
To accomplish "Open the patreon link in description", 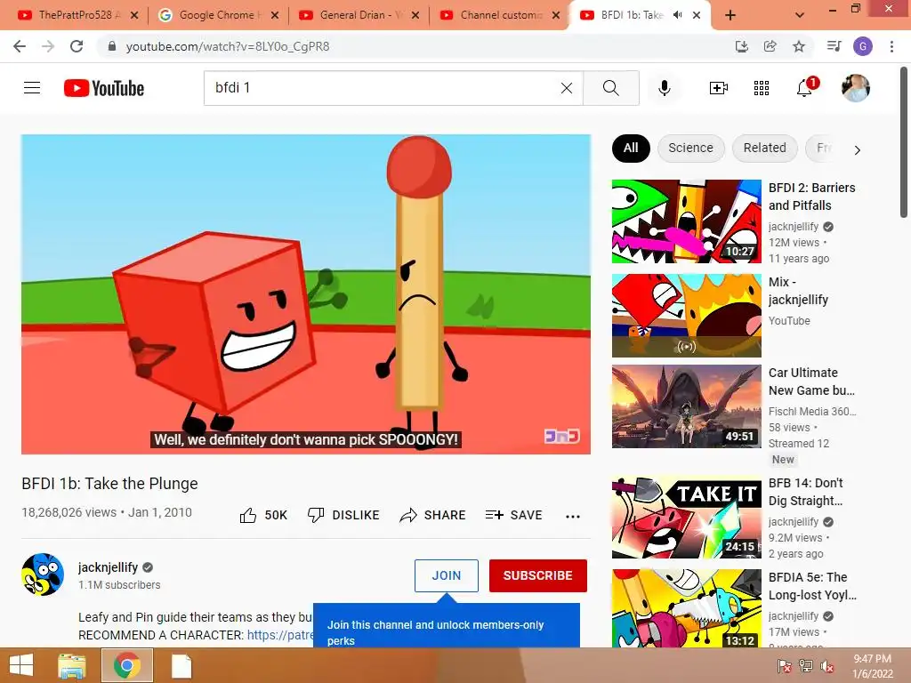I will 280,635.
